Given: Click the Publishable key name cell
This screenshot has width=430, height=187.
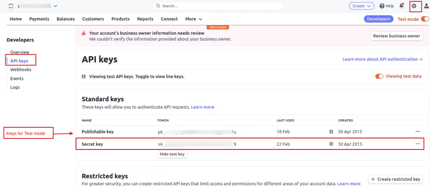Looking at the screenshot, I should pos(97,132).
